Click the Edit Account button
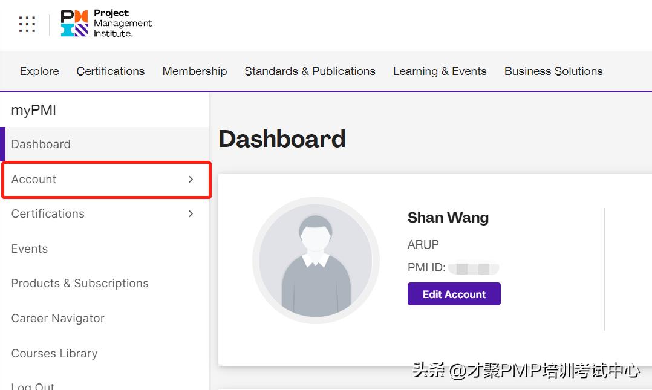 point(454,294)
